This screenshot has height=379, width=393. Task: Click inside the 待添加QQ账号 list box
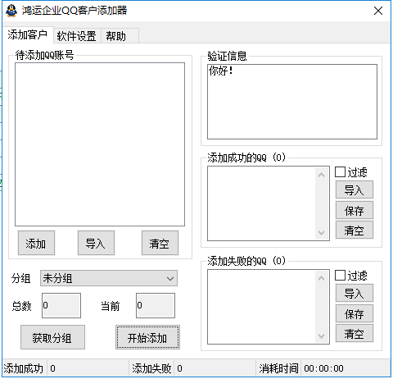tap(100, 144)
